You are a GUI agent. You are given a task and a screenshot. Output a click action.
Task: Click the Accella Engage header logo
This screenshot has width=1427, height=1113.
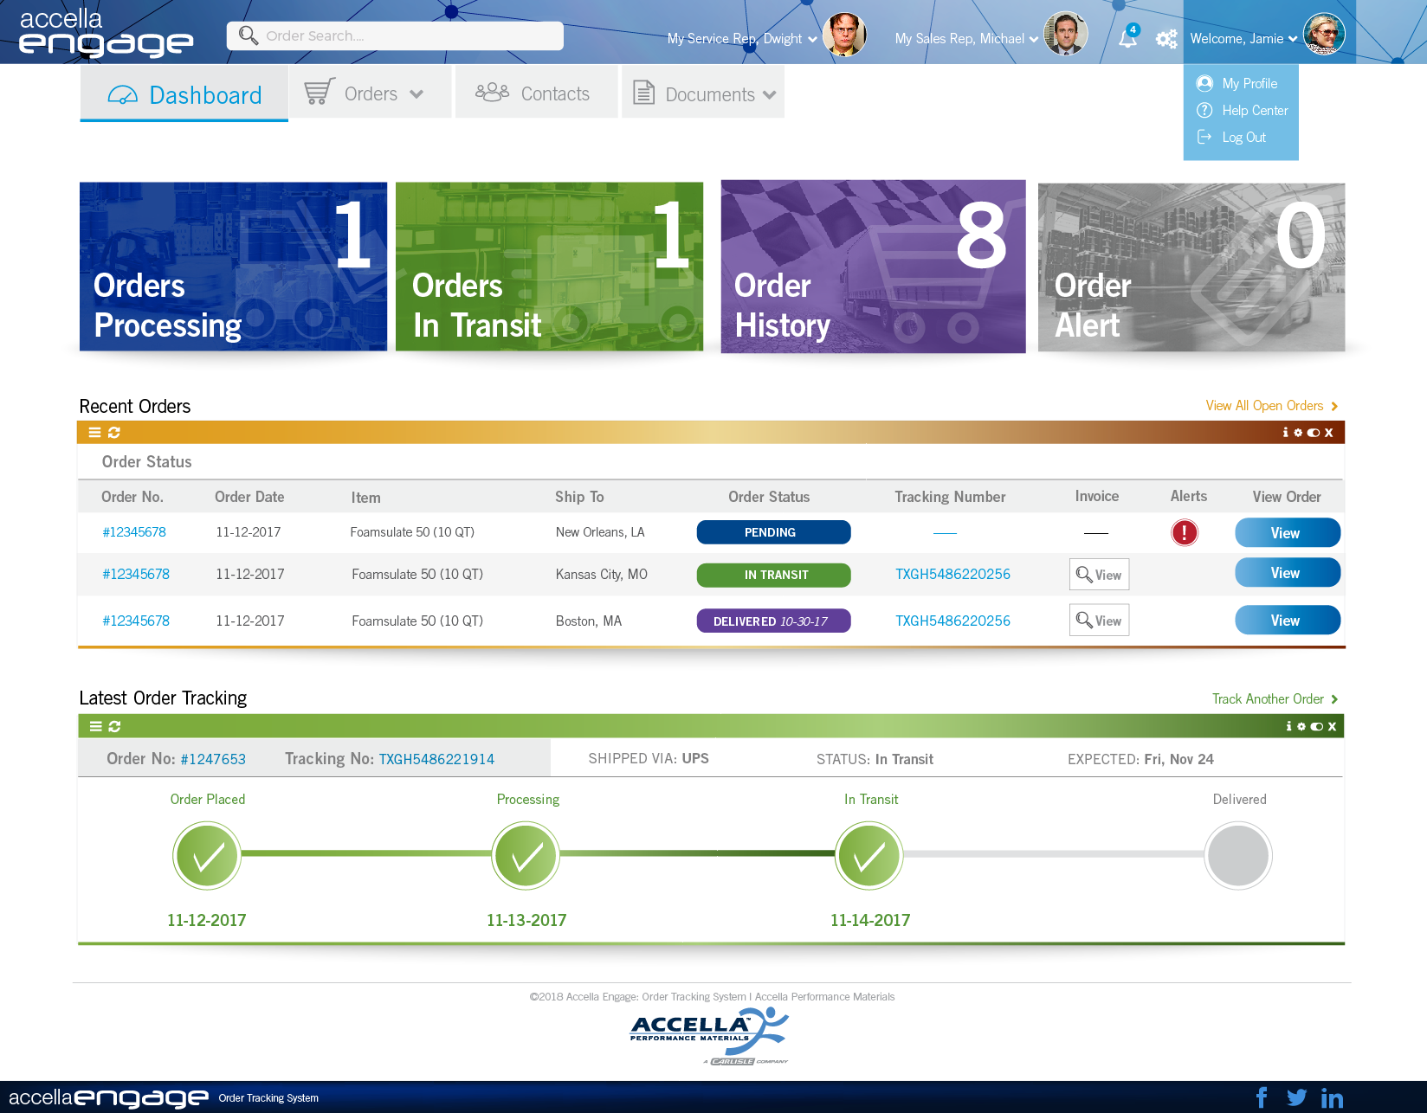(106, 33)
